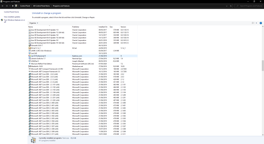This screenshot has width=264, height=144.
Task: Expand the address bar history dropdown
Action: click(x=227, y=6)
